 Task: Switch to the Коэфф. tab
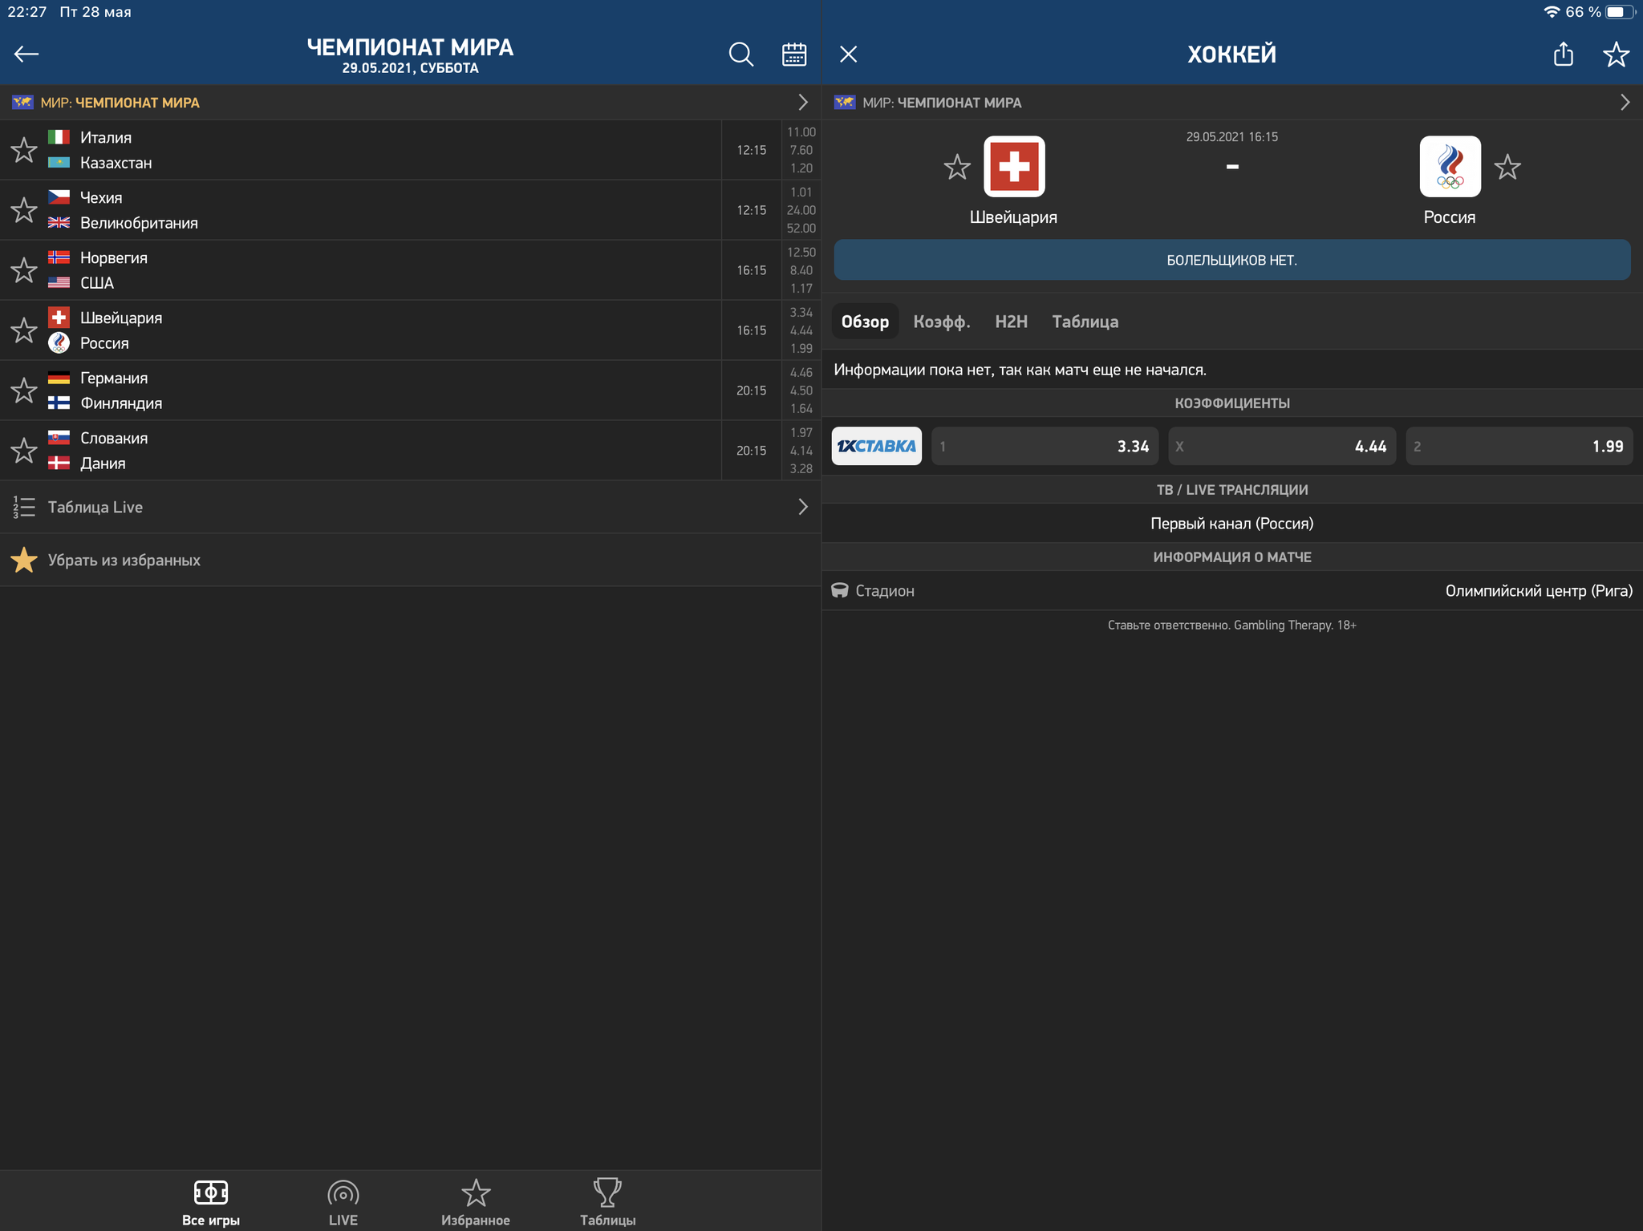point(941,322)
